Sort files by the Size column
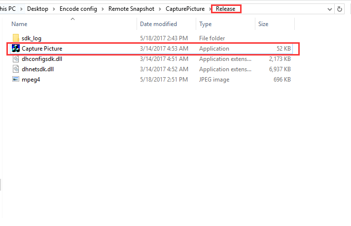 [x=263, y=24]
